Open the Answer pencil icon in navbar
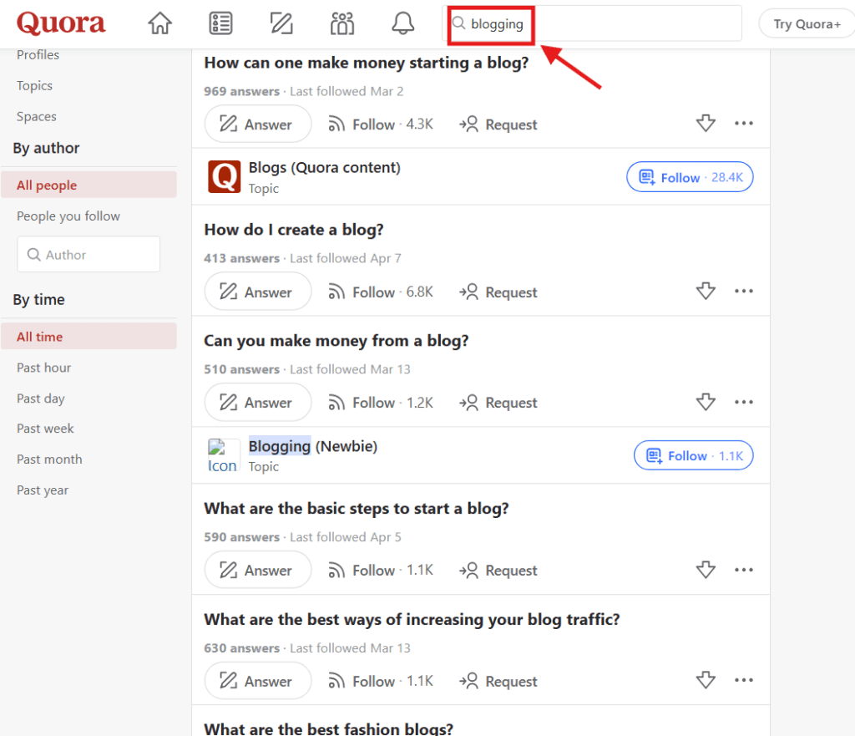This screenshot has width=855, height=736. pyautogui.click(x=282, y=23)
